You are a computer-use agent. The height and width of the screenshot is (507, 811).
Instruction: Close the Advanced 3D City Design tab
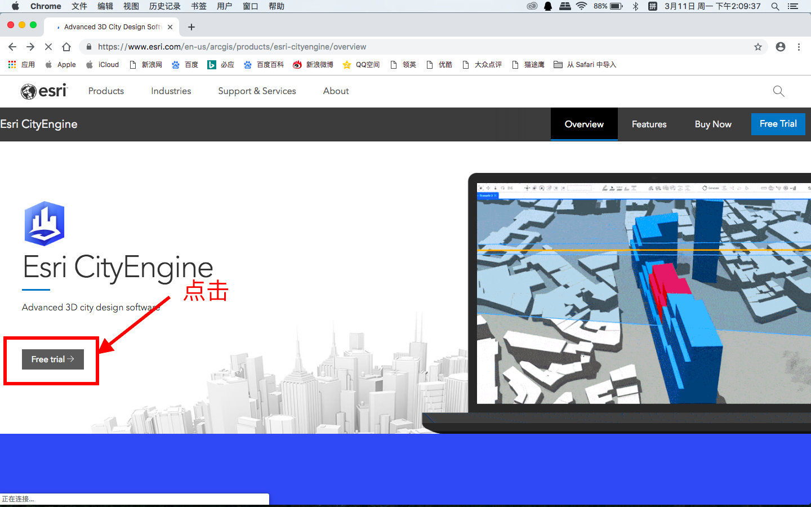(170, 27)
